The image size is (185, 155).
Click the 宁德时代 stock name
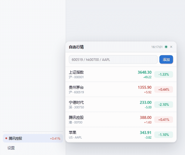76,102
